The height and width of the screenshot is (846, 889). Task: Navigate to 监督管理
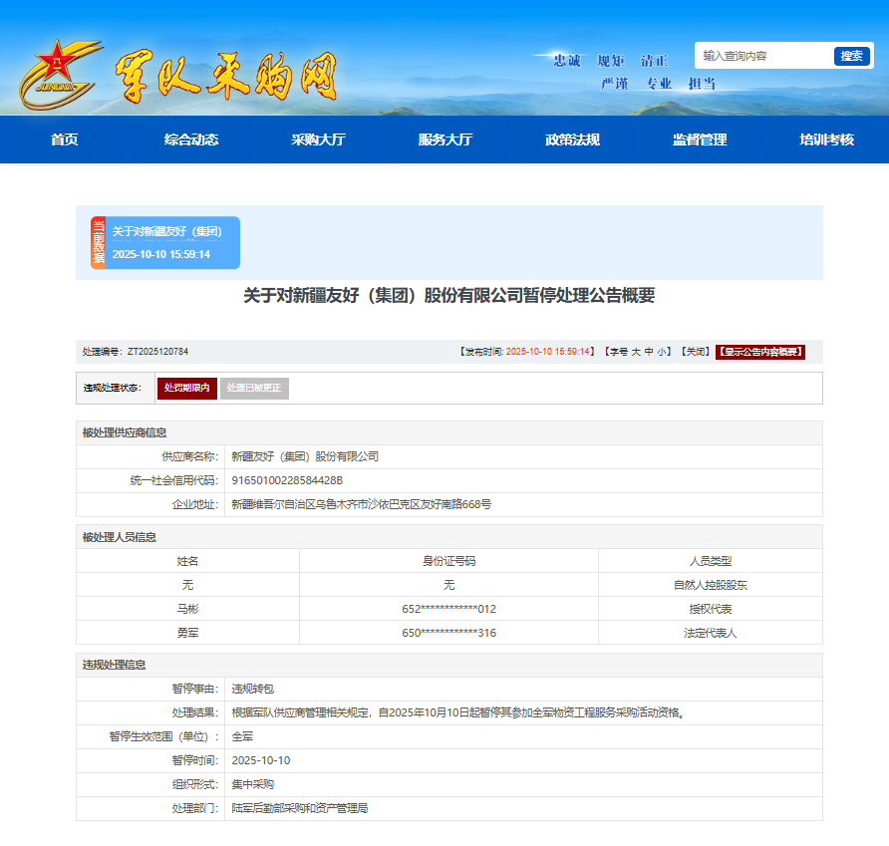[700, 140]
